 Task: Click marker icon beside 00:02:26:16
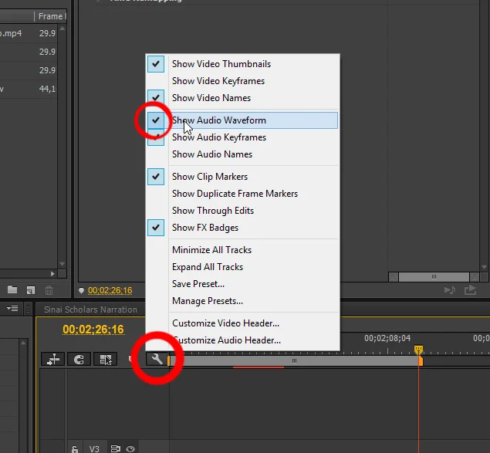[81, 290]
